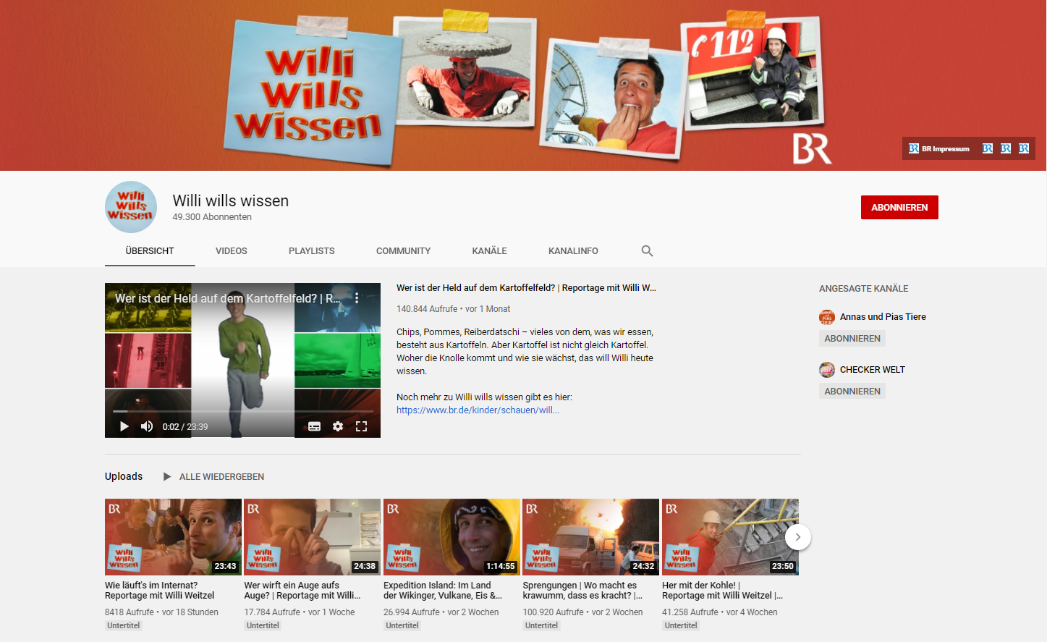The image size is (1047, 642).
Task: Subscribe with the red ABONNIEREN button
Action: coord(899,207)
